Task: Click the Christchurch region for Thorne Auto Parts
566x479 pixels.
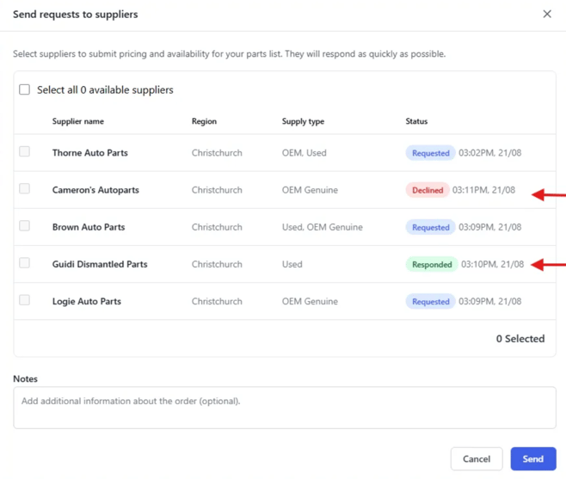Action: click(x=217, y=153)
